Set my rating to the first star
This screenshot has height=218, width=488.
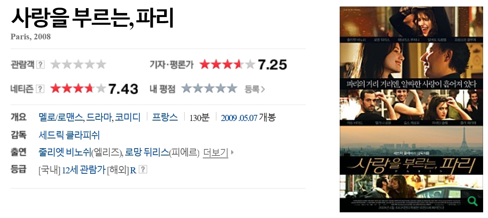click(186, 88)
